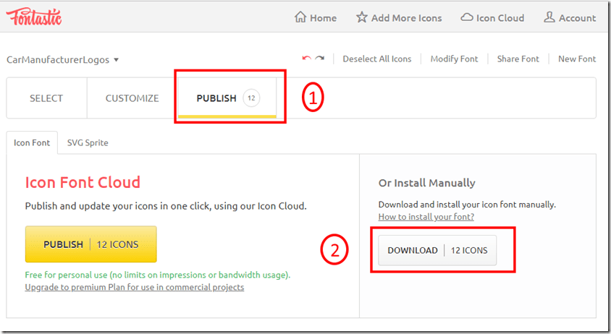The width and height of the screenshot is (611, 334).
Task: Click the redo arrow icon
Action: 319,59
